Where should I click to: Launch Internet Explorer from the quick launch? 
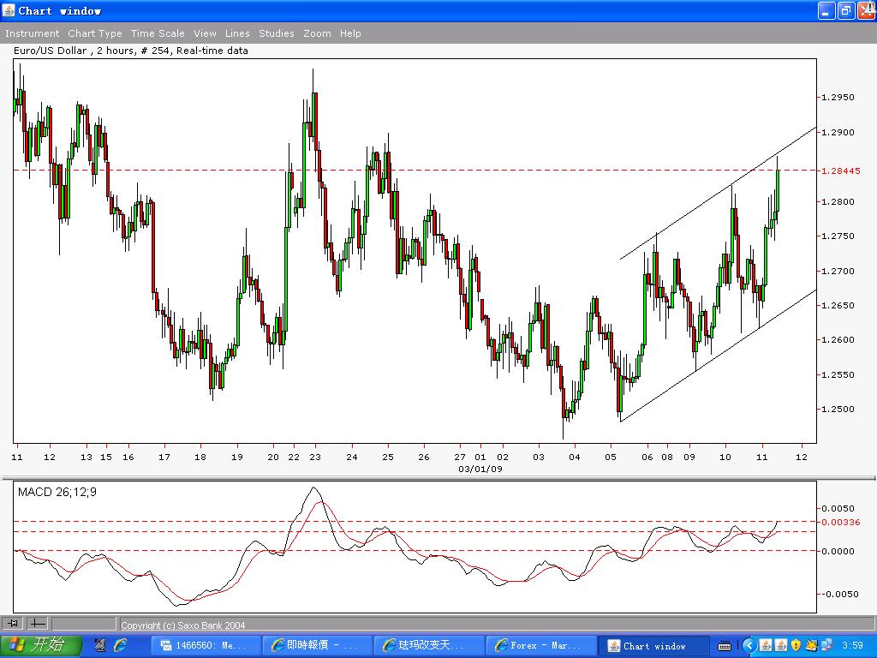[x=120, y=646]
